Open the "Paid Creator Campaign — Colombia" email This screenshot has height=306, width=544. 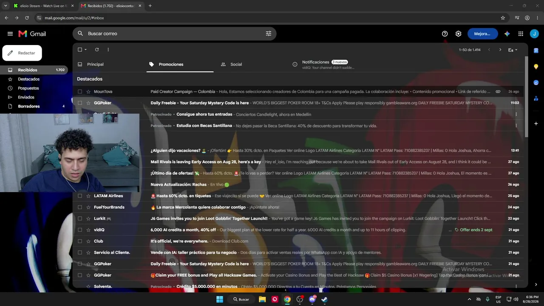(x=298, y=91)
